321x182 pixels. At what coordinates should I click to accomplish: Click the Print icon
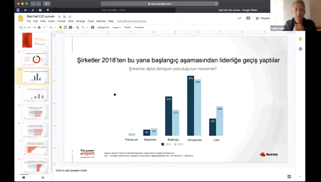[39, 28]
